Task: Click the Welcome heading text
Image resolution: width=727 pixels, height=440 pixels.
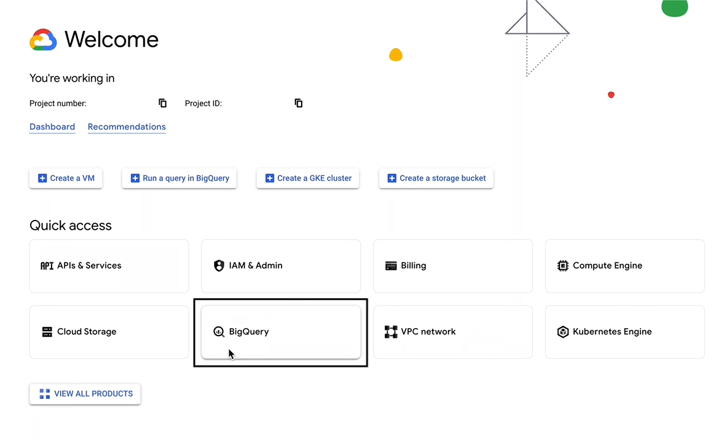Action: (111, 39)
